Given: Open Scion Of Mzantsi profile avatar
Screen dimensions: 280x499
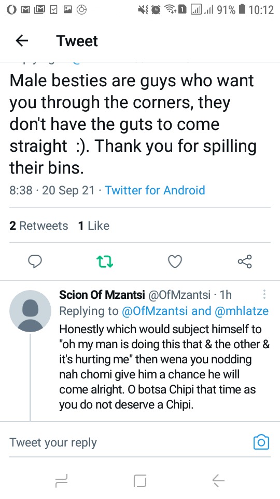Looking at the screenshot, I should pos(30,311).
